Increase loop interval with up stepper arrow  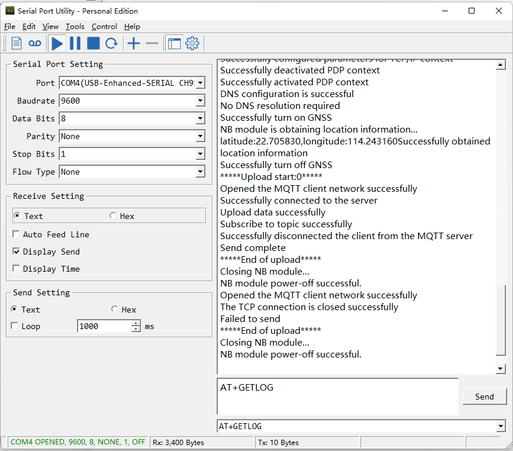coord(135,323)
